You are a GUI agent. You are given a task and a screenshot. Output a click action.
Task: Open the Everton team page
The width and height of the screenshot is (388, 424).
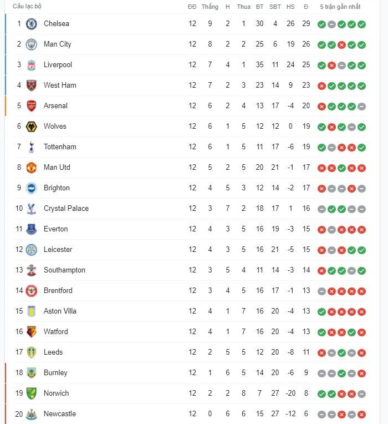click(x=55, y=229)
